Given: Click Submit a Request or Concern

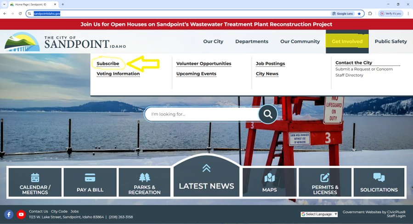Looking at the screenshot, I should [364, 69].
